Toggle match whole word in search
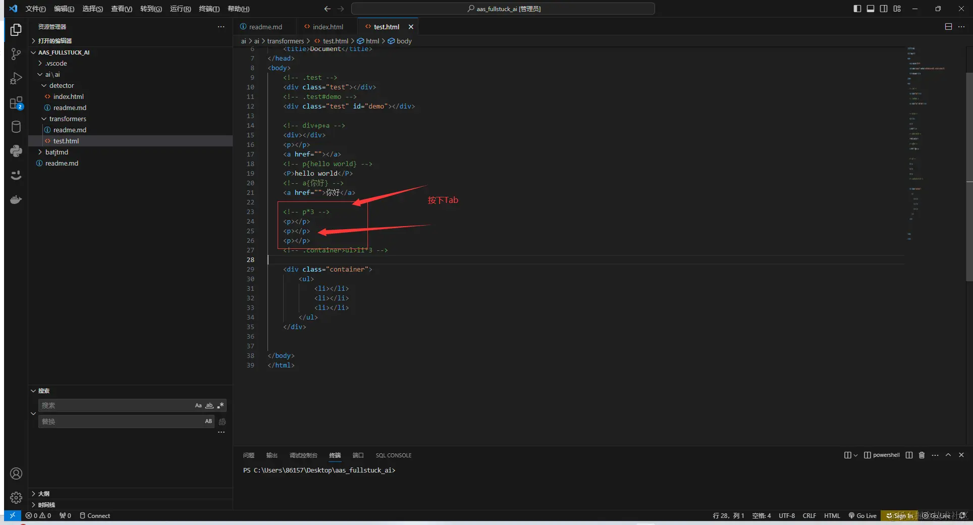Screen dimensions: 973x525 (x=209, y=405)
